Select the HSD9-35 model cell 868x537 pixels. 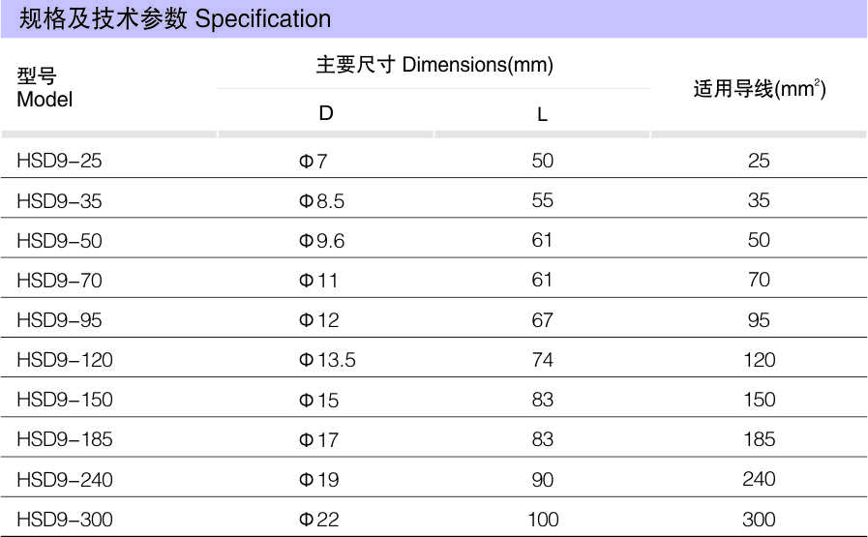click(59, 200)
